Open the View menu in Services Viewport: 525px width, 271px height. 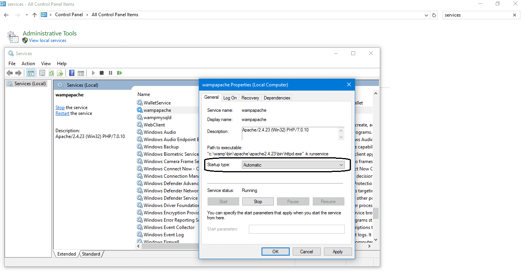click(x=46, y=64)
